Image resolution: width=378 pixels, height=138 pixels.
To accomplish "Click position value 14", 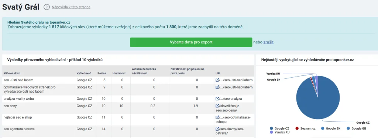I will click(x=104, y=129).
